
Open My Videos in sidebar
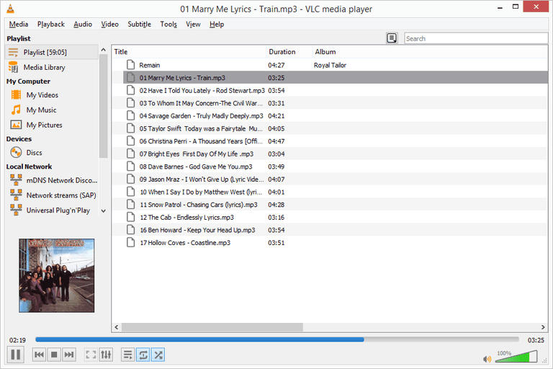pos(52,95)
